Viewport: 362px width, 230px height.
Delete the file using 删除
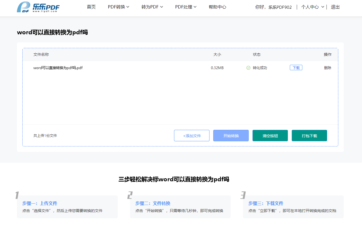point(328,68)
